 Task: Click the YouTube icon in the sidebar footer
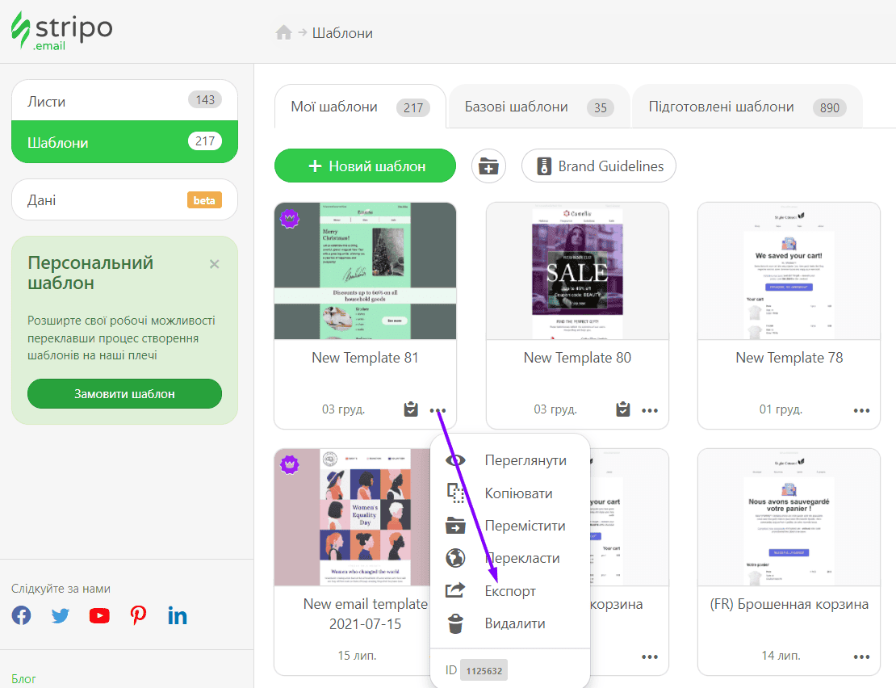pyautogui.click(x=98, y=615)
